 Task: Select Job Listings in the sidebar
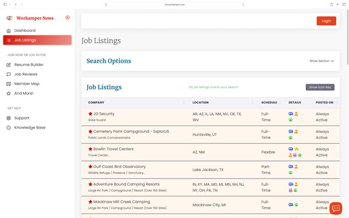pyautogui.click(x=37, y=40)
